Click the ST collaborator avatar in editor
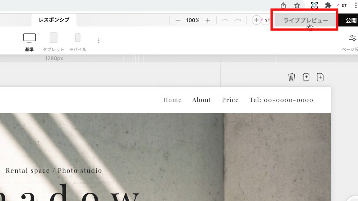The image size is (358, 201). pos(266,20)
